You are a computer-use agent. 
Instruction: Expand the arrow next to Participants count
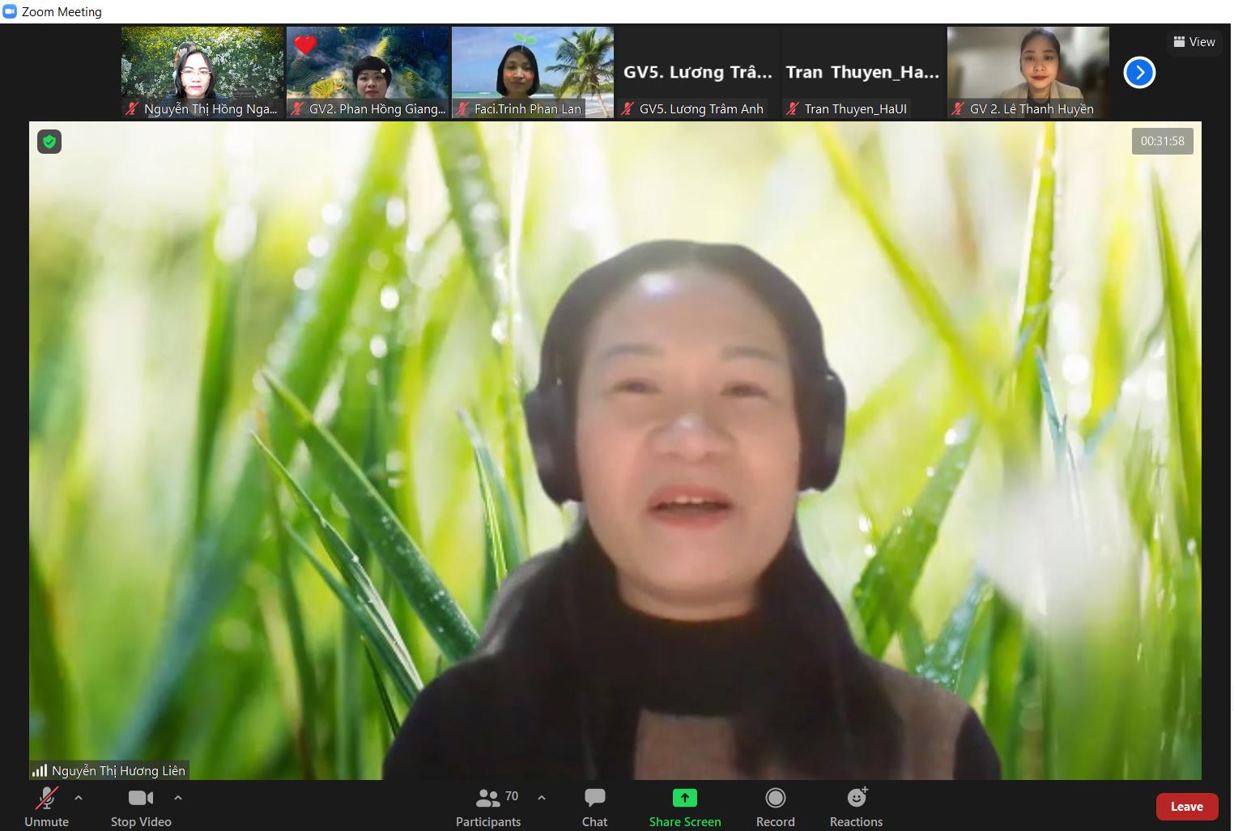pyautogui.click(x=542, y=797)
